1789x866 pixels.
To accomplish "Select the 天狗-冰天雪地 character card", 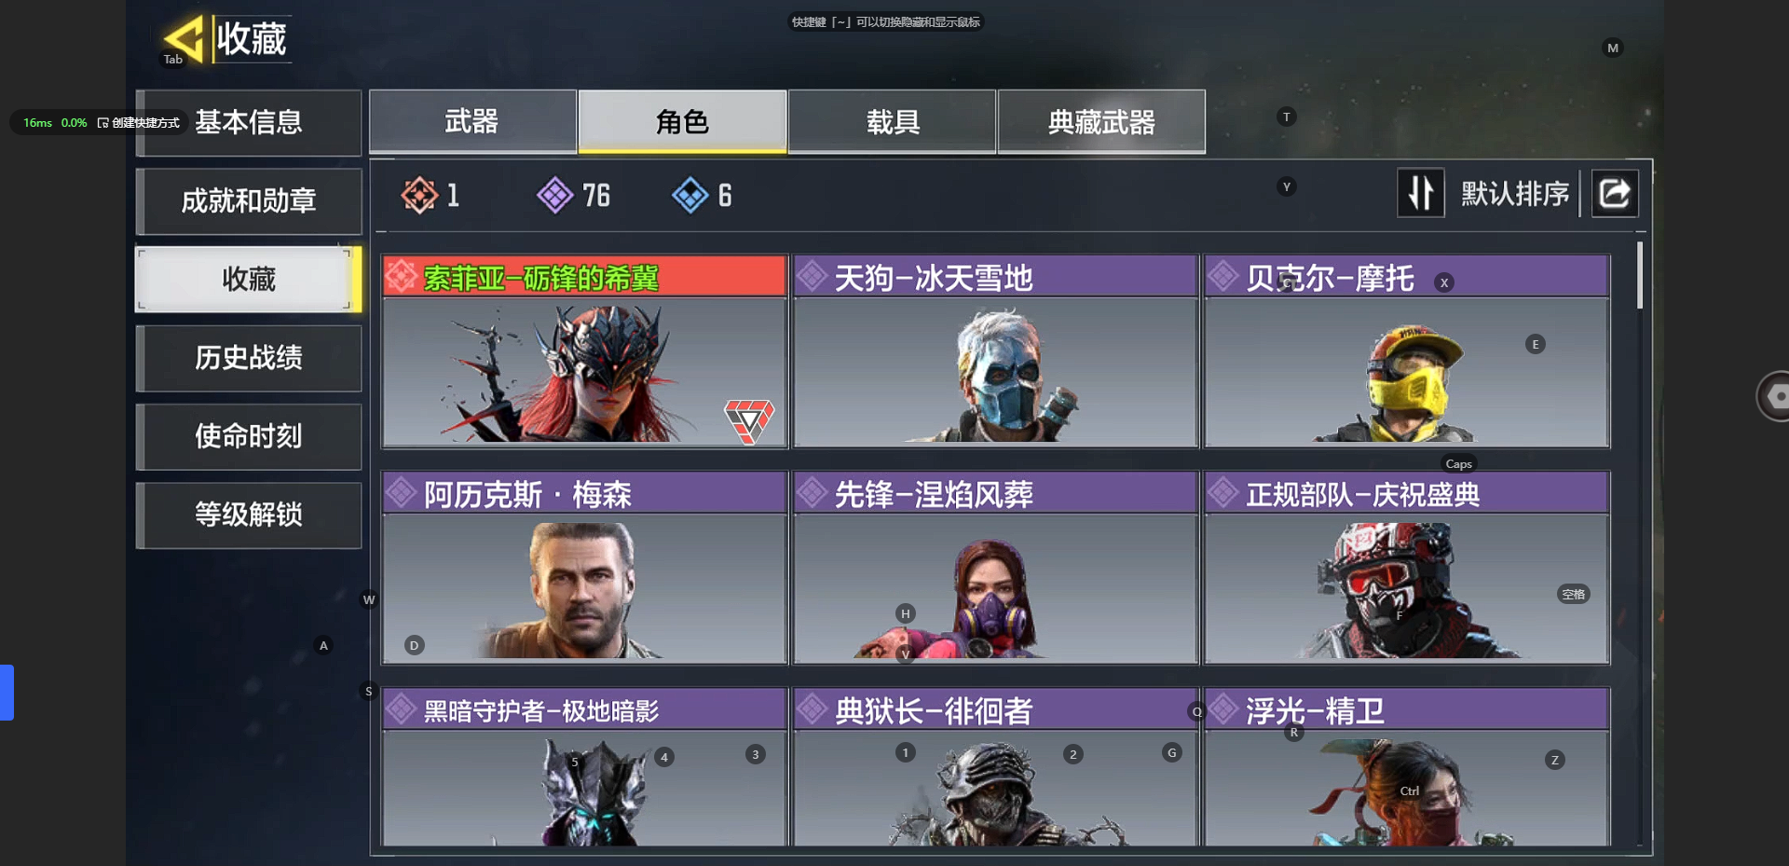I will (x=995, y=351).
